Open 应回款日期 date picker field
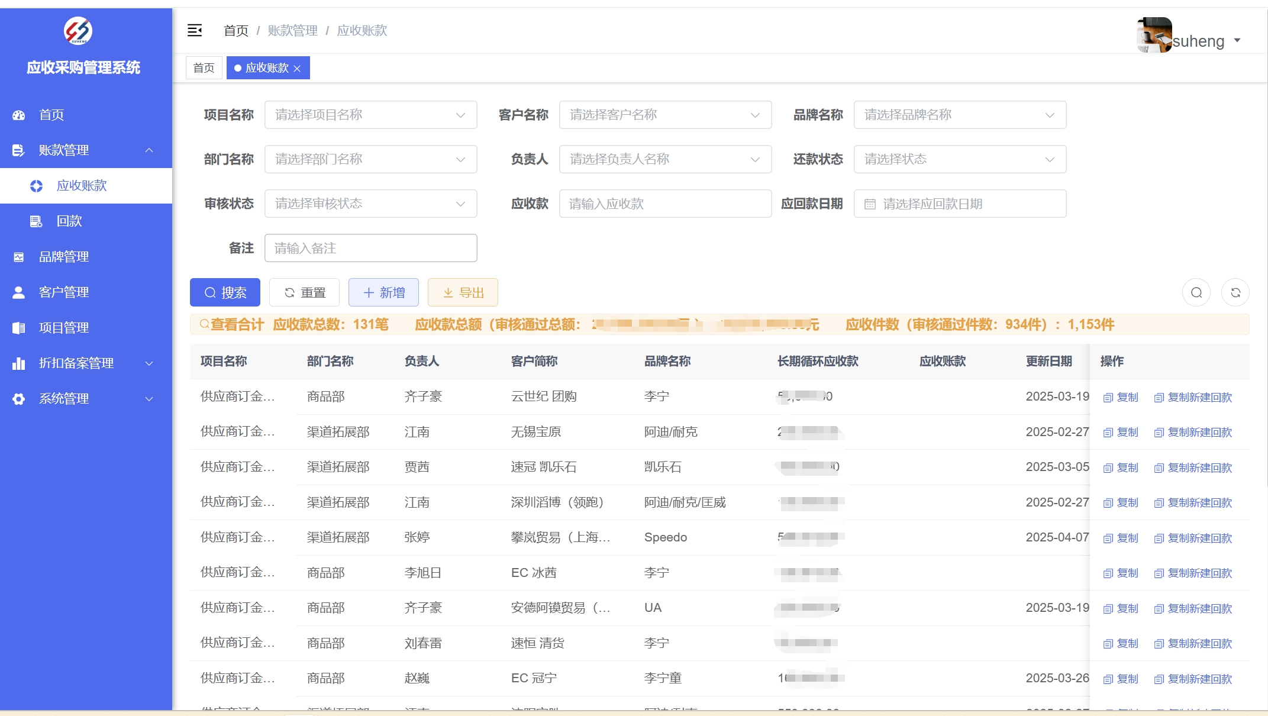 959,204
